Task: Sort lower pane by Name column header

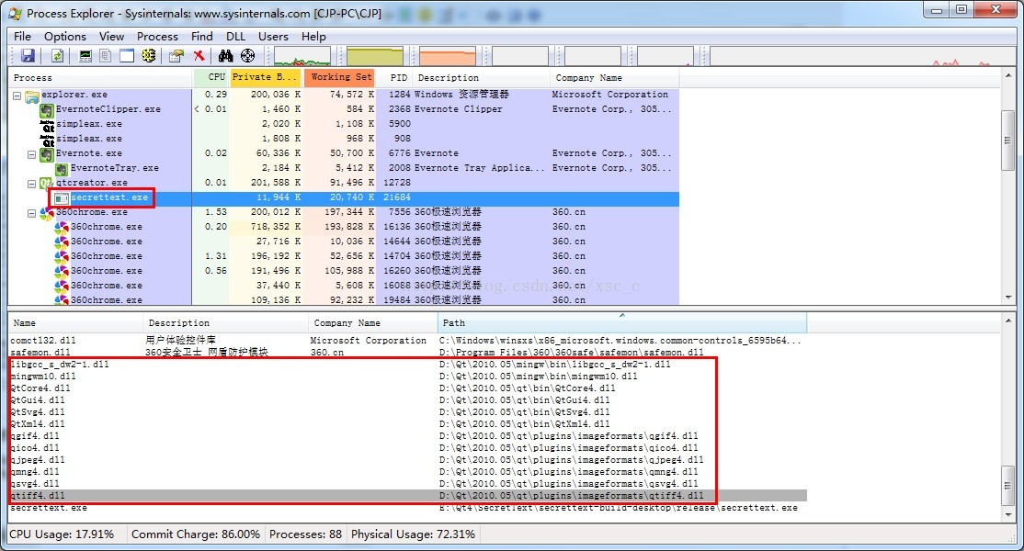Action: [75, 322]
